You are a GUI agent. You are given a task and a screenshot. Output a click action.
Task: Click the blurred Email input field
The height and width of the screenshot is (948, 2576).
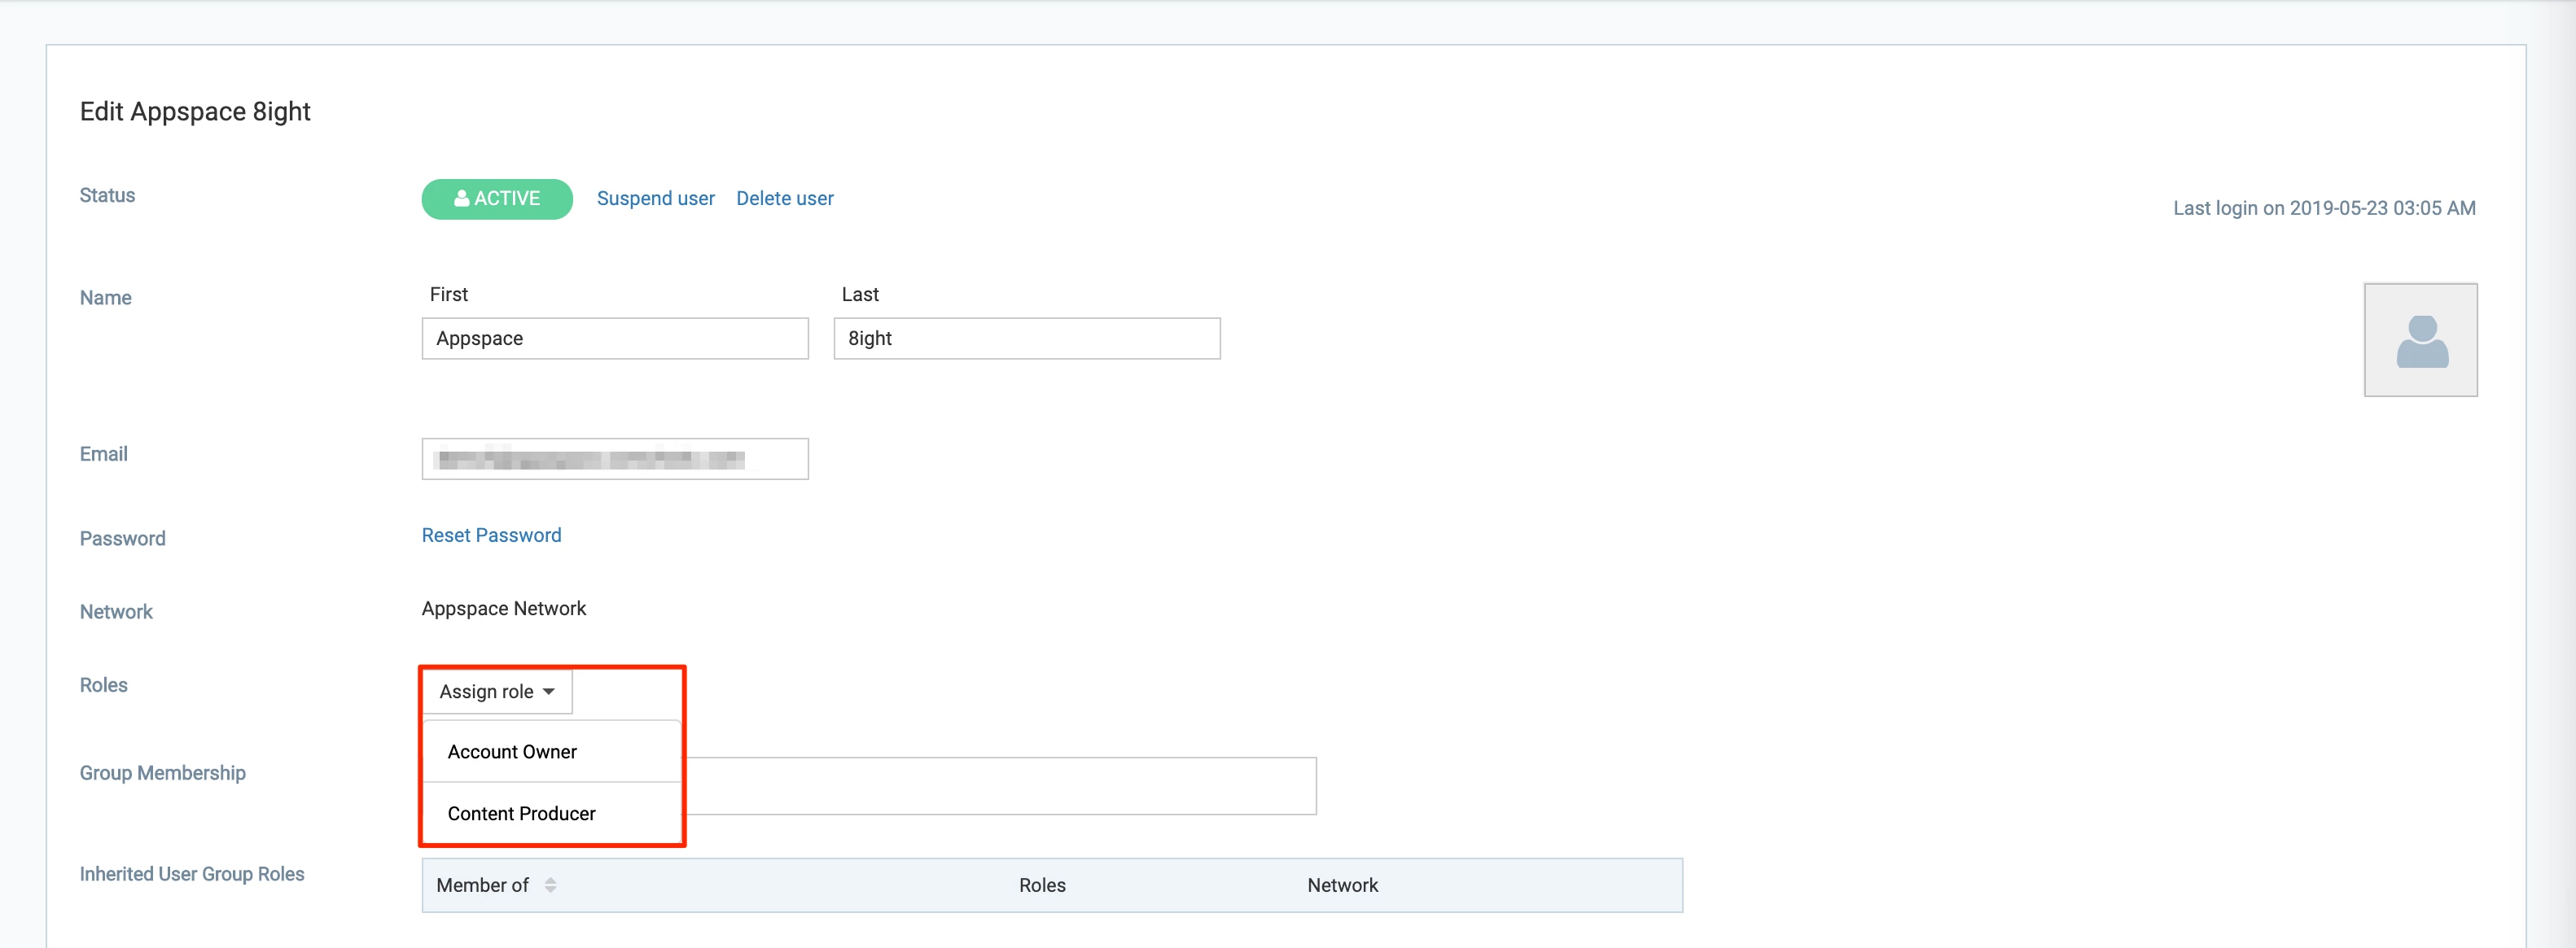pos(614,459)
